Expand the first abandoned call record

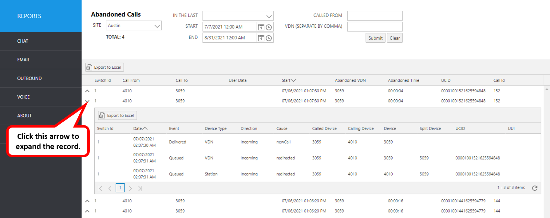(87, 91)
